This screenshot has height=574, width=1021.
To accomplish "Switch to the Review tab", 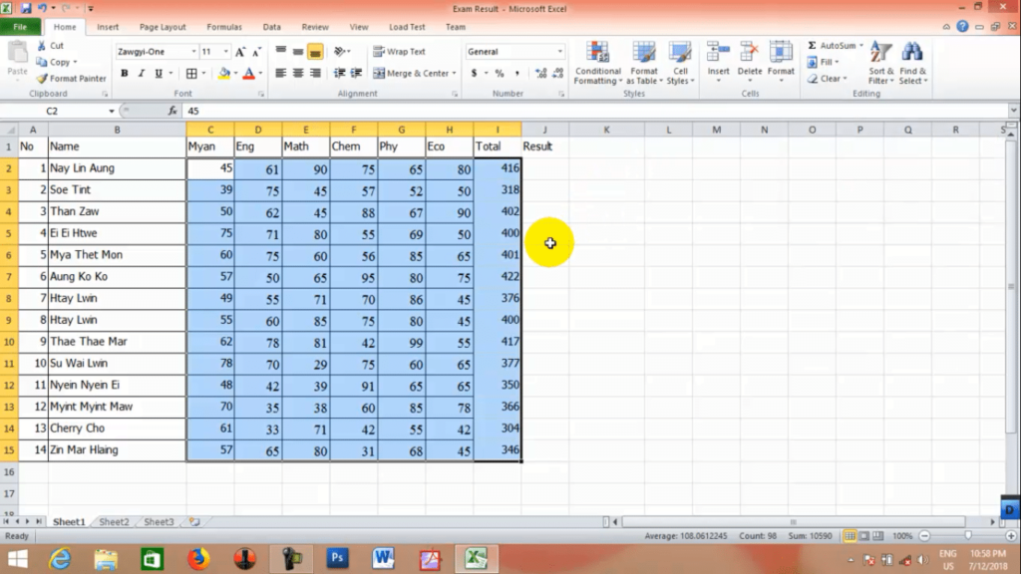I will (315, 27).
